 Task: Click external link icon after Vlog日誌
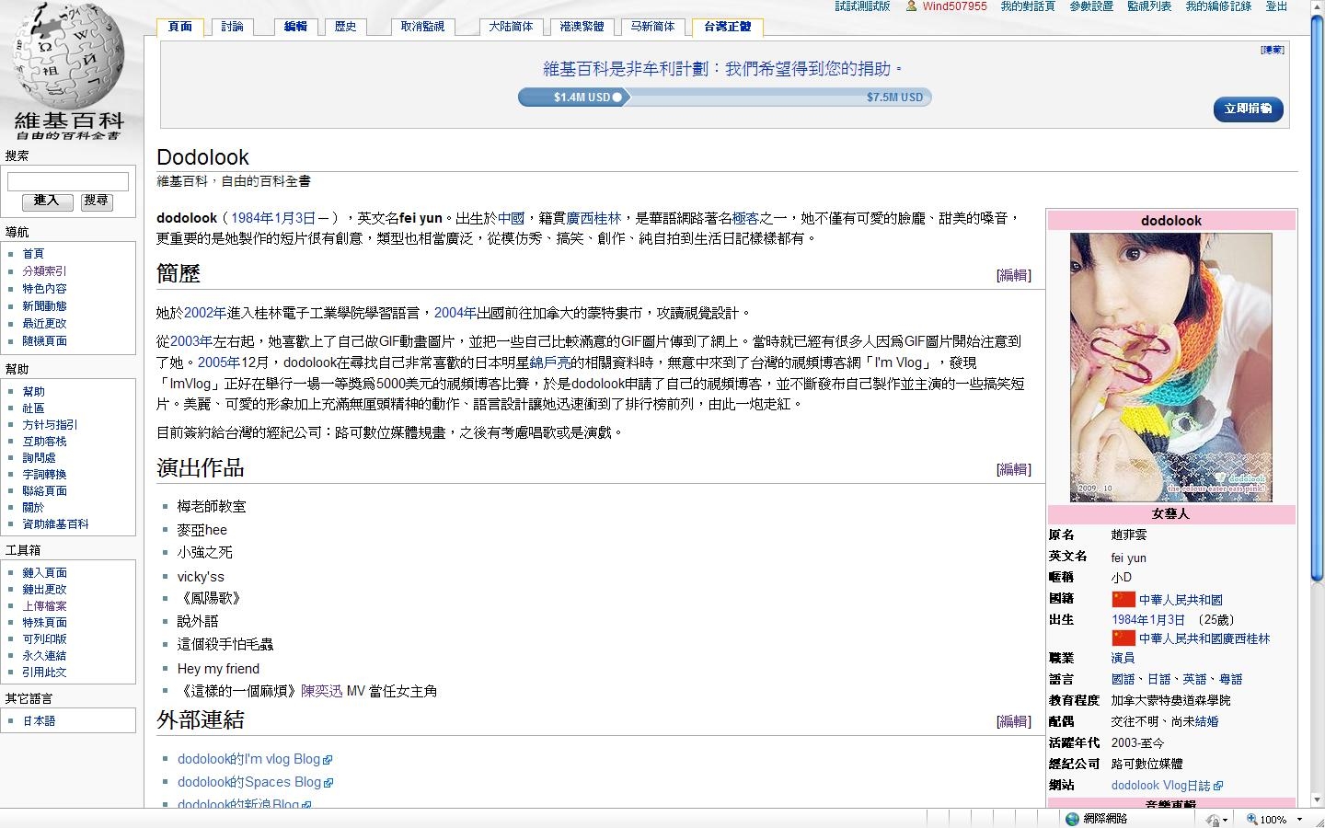[x=1218, y=786]
